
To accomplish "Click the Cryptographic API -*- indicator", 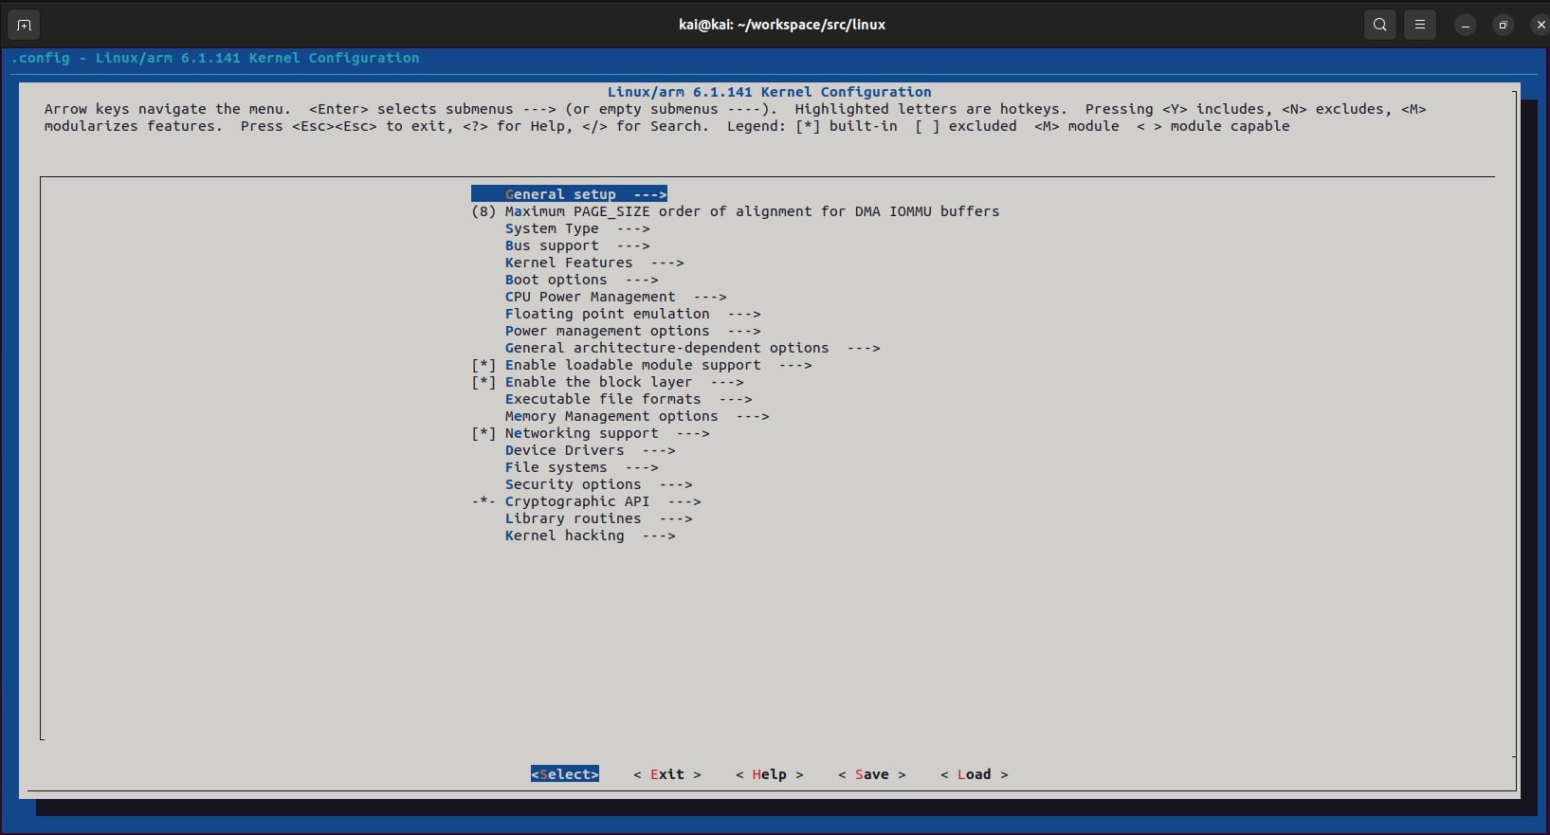I will pos(483,501).
